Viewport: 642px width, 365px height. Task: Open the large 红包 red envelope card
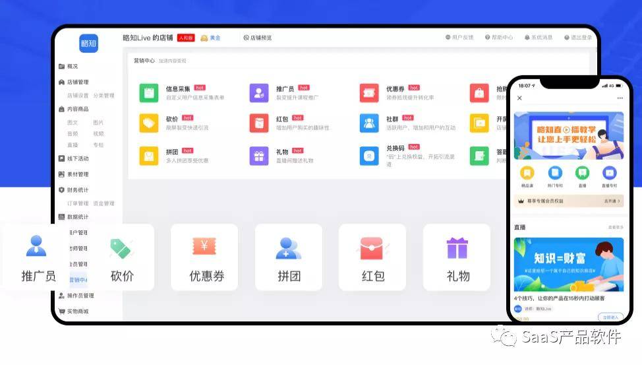click(x=372, y=257)
